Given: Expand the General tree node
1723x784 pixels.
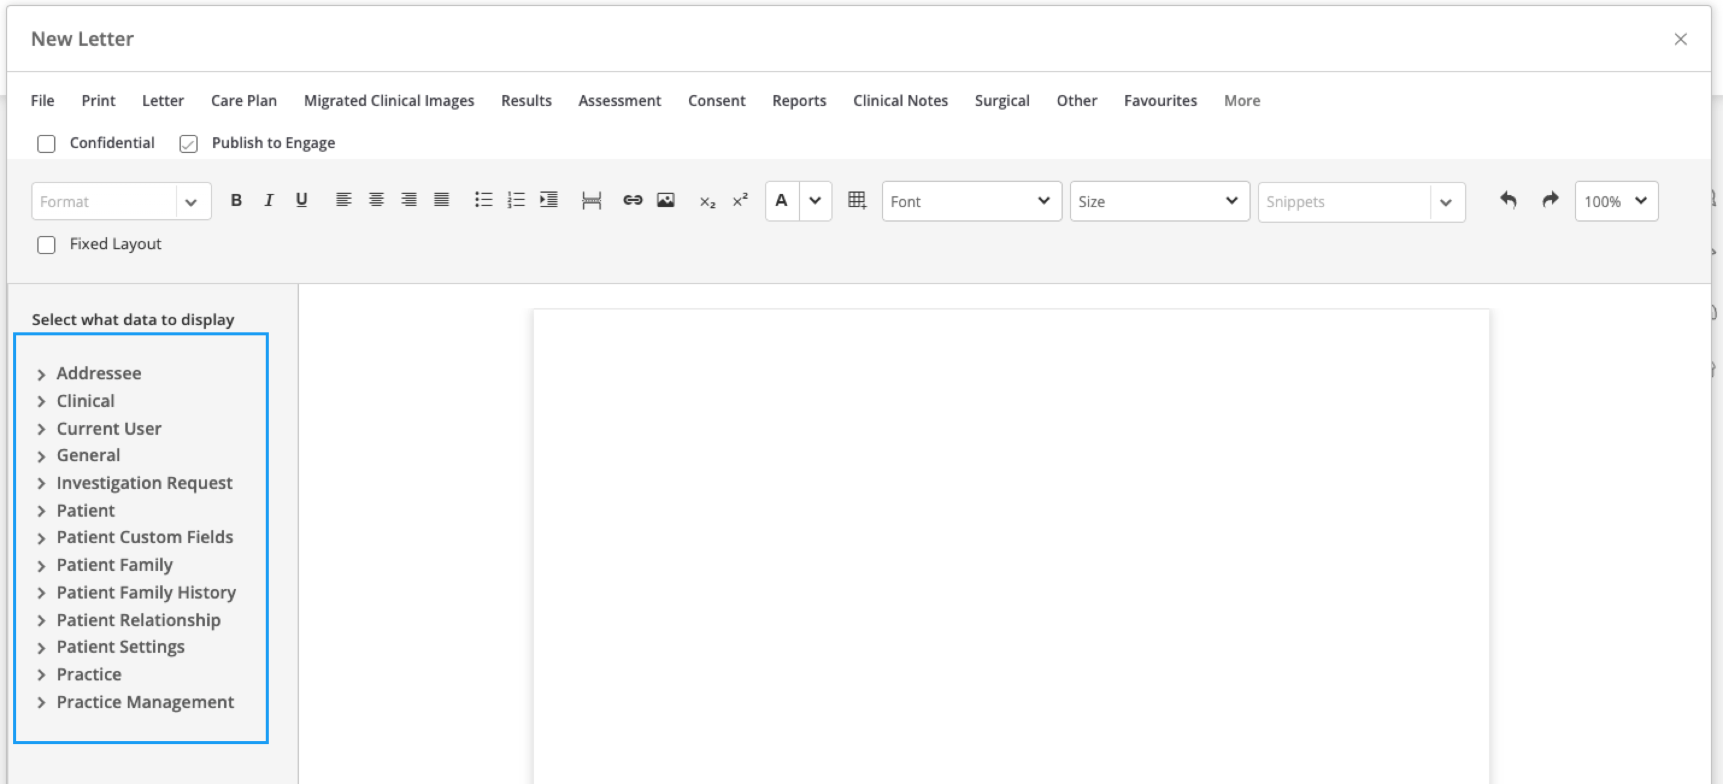Looking at the screenshot, I should [42, 456].
